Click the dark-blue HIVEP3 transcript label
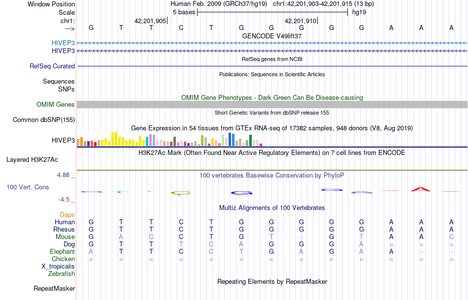The image size is (468, 300). click(63, 51)
